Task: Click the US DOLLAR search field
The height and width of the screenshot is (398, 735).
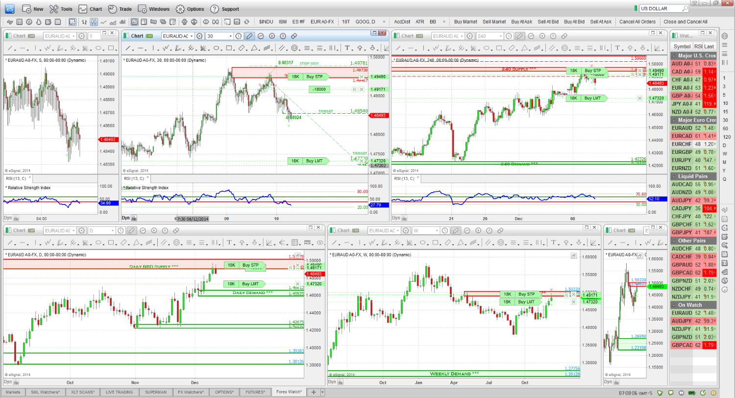Action: (x=664, y=8)
